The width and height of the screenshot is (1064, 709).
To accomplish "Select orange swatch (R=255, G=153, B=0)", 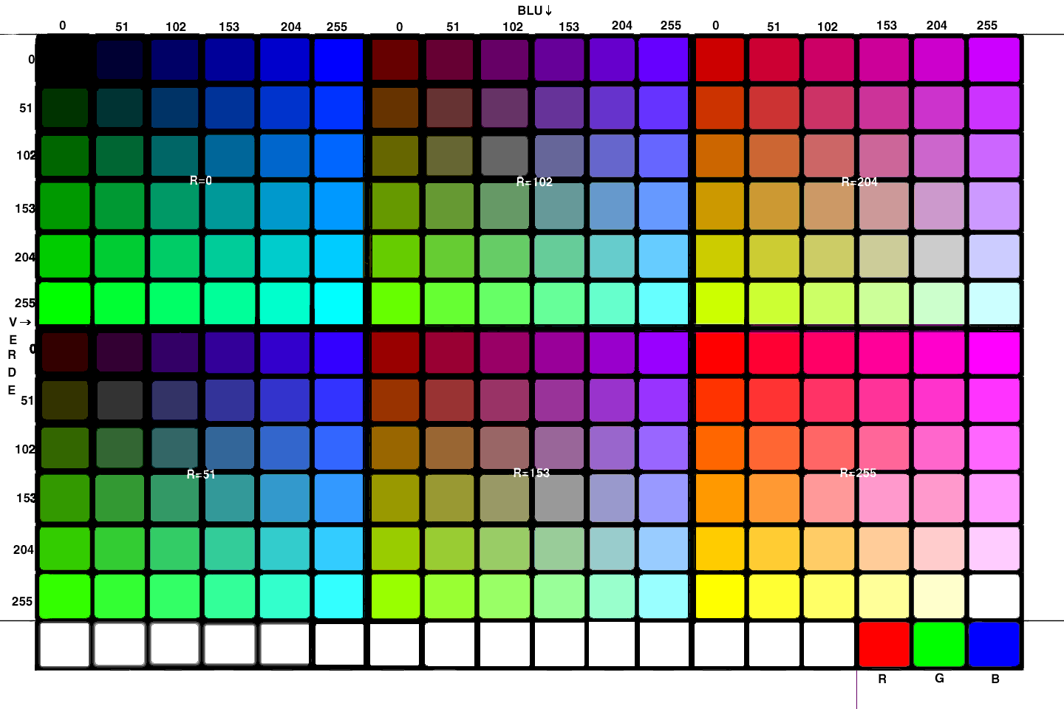I will click(x=720, y=498).
